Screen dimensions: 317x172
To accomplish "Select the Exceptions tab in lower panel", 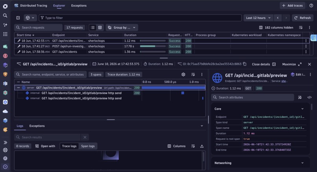I will (x=37, y=126).
